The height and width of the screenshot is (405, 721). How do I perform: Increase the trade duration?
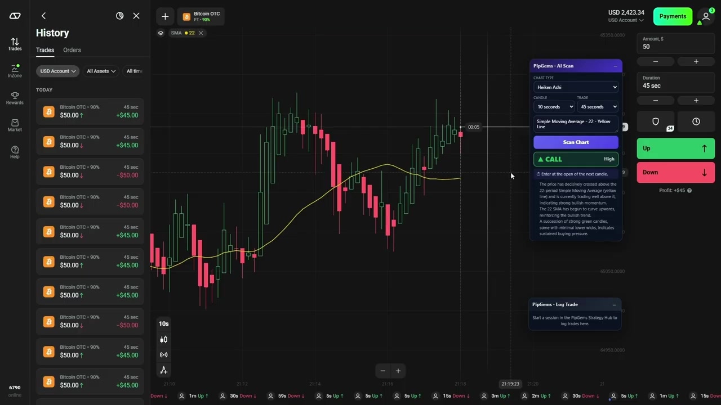(x=696, y=100)
